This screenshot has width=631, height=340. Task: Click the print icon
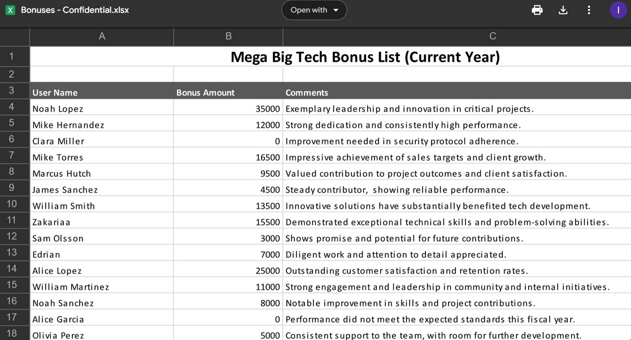point(537,10)
